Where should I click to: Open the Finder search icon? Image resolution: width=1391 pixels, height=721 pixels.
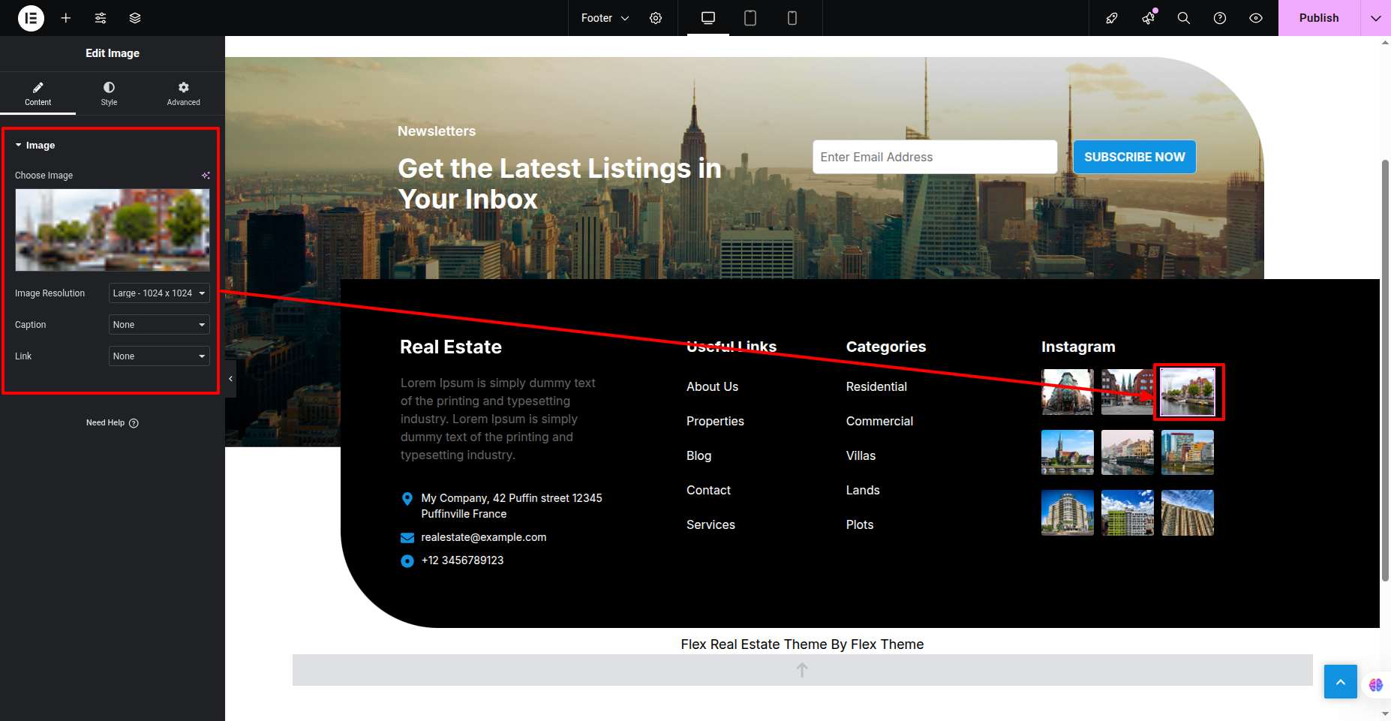1184,18
